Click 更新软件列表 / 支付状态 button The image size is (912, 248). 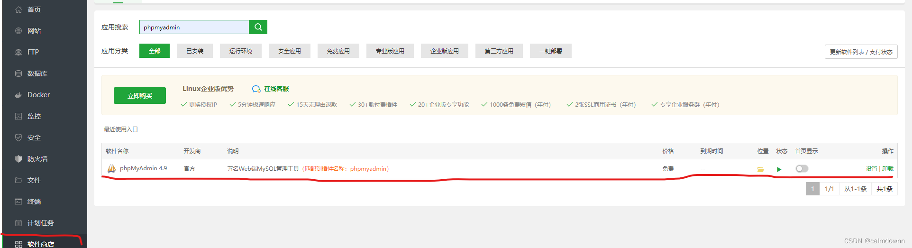(861, 52)
